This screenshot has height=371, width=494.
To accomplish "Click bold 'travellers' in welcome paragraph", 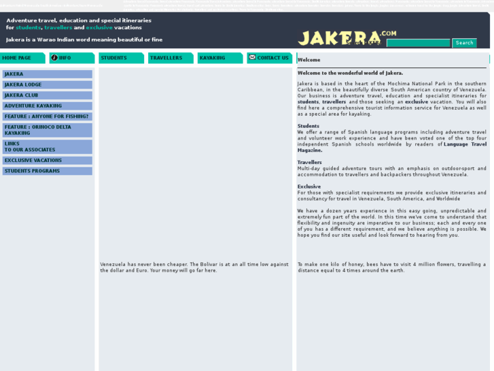I will coord(334,102).
